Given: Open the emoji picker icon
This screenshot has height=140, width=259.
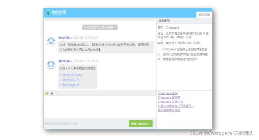Looking at the screenshot, I should click(x=47, y=93).
